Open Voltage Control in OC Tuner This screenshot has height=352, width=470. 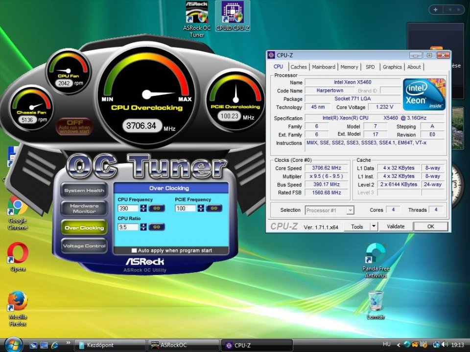(84, 246)
